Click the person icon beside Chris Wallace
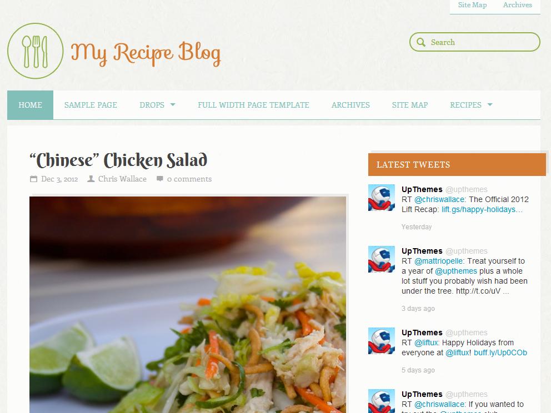This screenshot has height=413, width=551. point(91,179)
